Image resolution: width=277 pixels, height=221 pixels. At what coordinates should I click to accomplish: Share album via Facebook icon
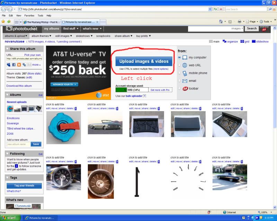pyautogui.click(x=14, y=65)
